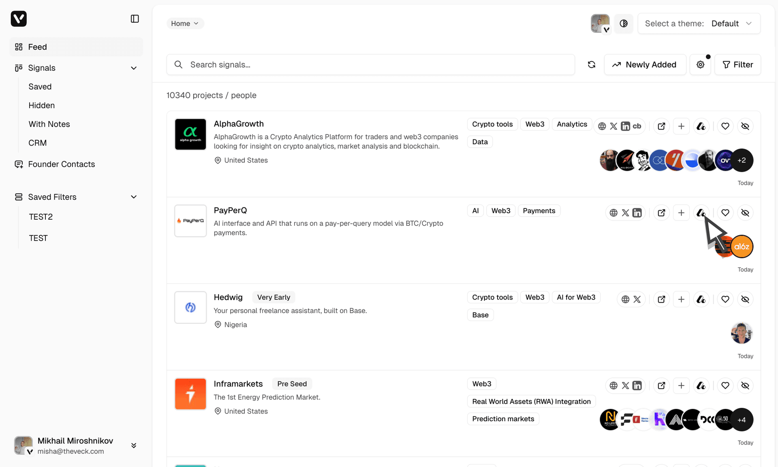Add Hedwig to a list with plus icon

tap(681, 299)
